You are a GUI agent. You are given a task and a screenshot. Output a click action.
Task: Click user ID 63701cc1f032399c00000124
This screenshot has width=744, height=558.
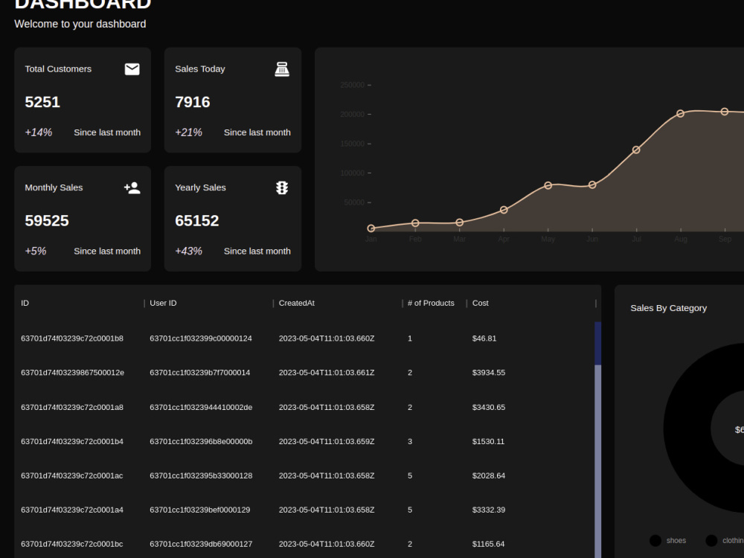pyautogui.click(x=201, y=339)
